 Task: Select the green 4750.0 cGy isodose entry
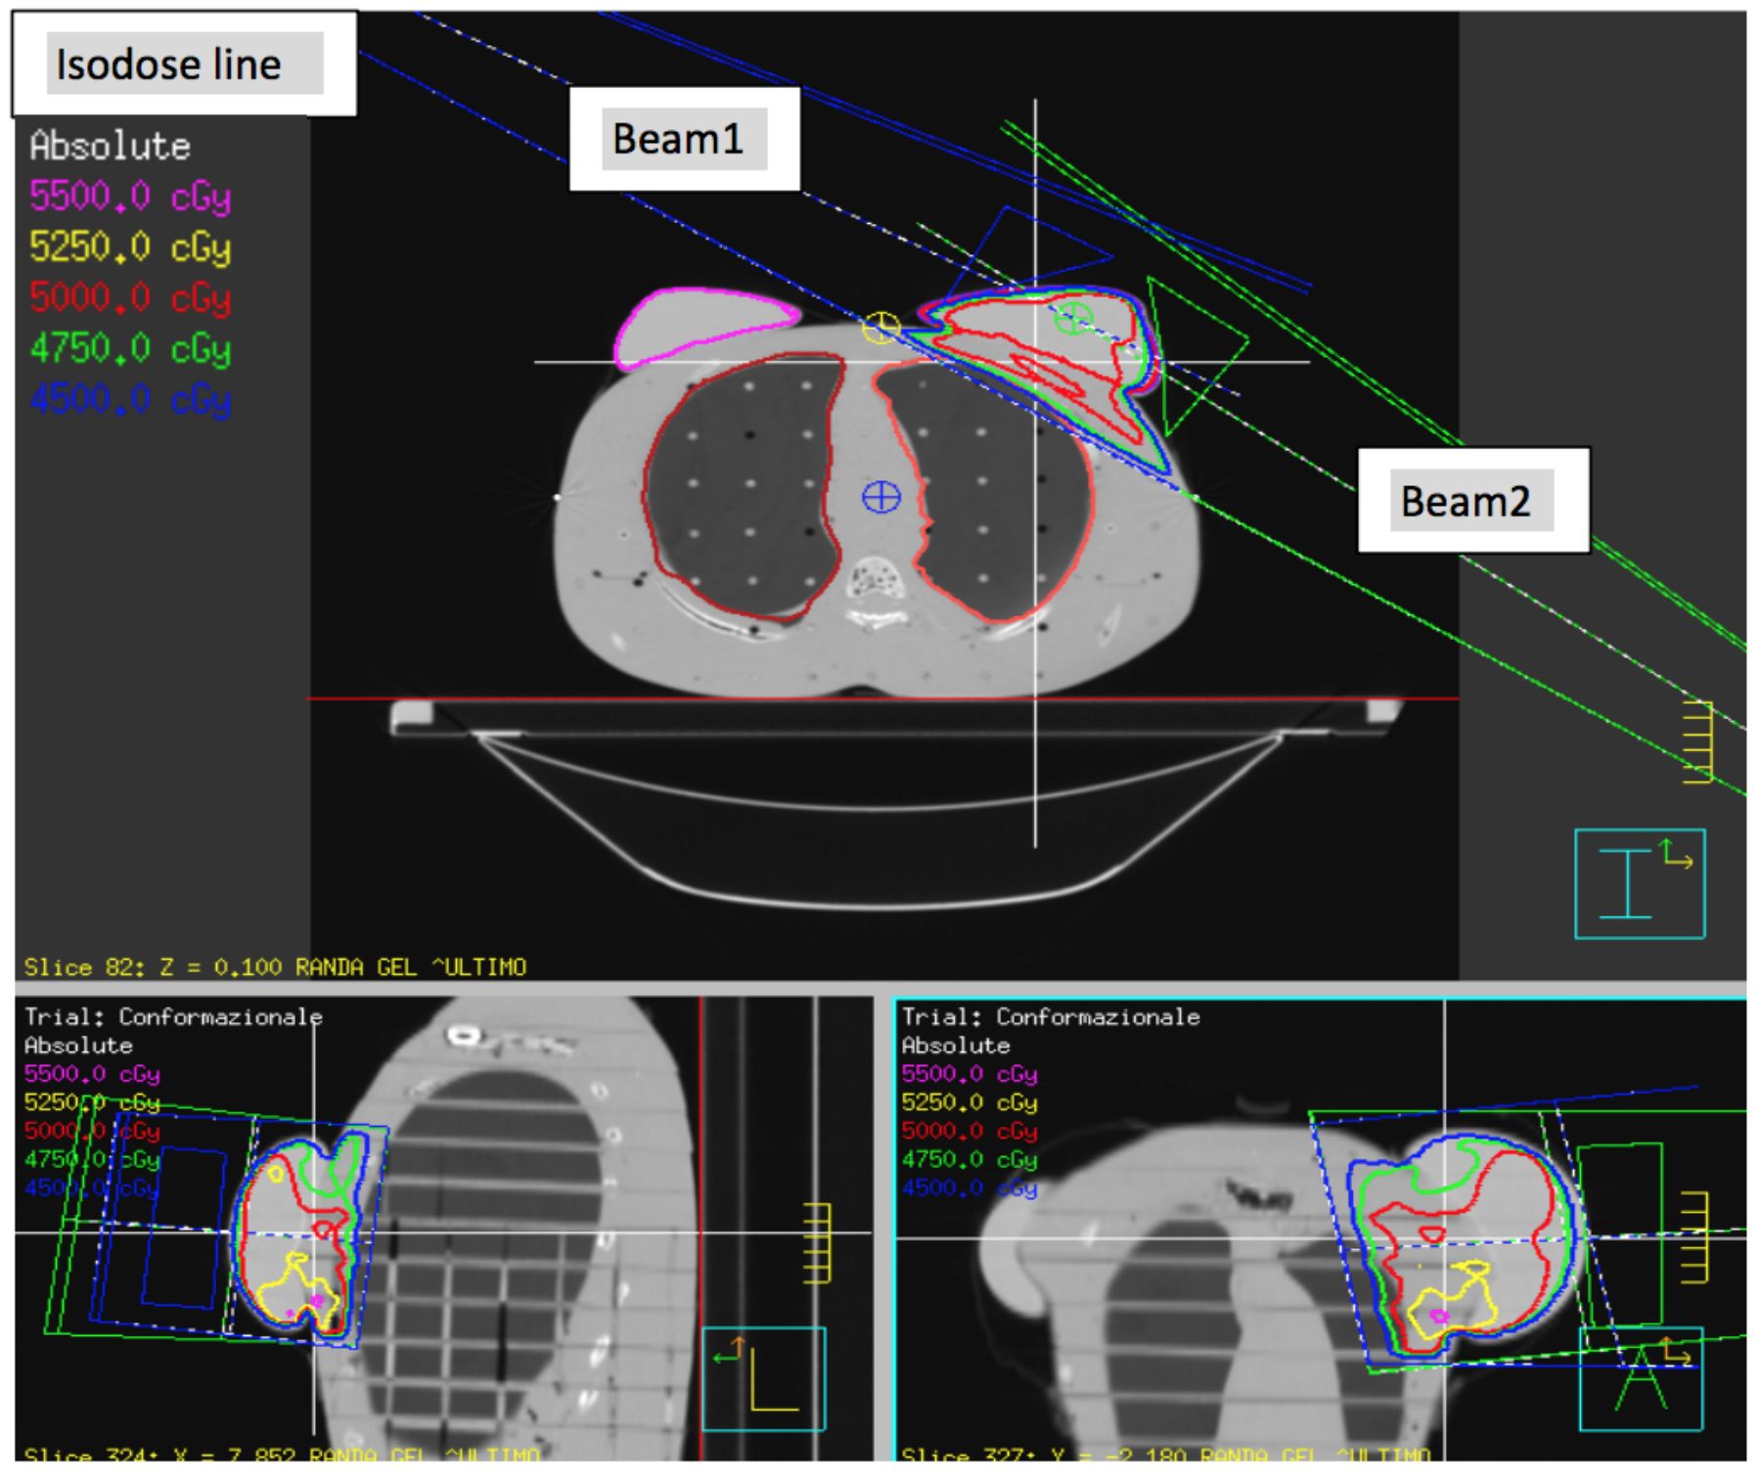coord(130,348)
